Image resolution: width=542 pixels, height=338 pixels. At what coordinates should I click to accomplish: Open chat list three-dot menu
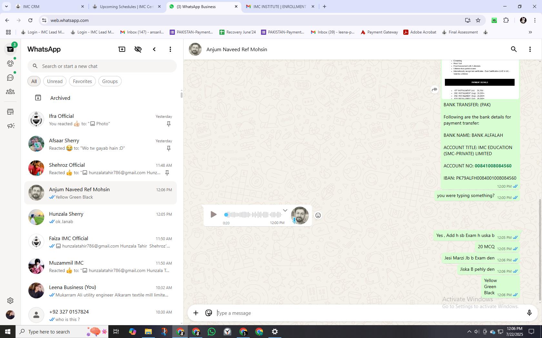click(x=170, y=49)
